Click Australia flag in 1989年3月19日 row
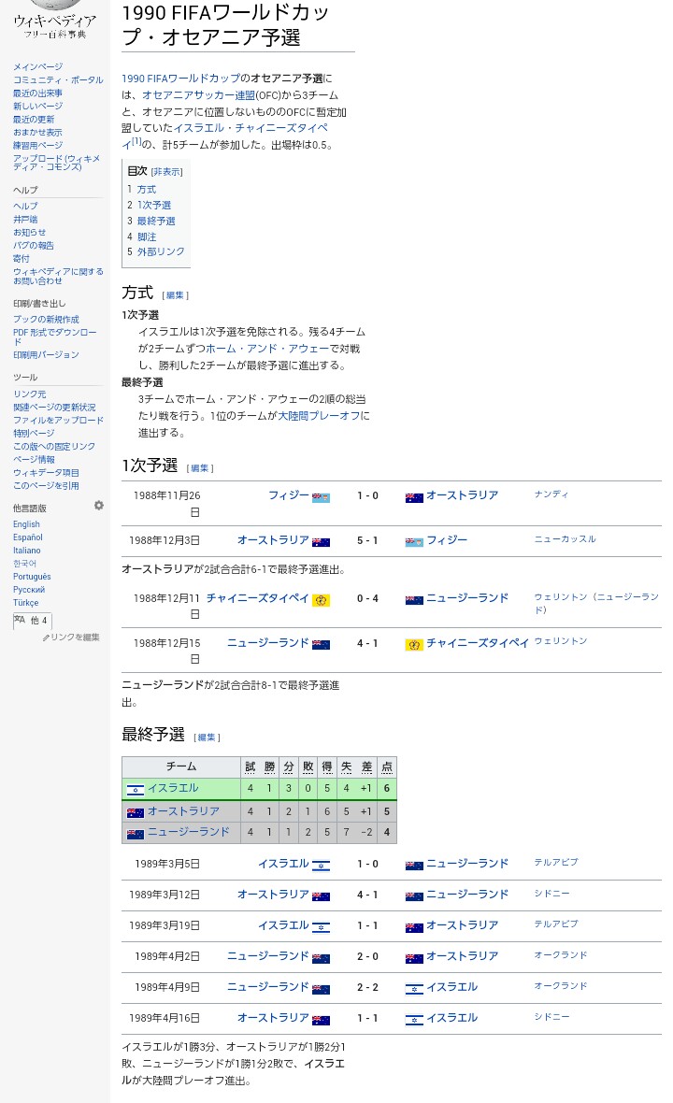Image resolution: width=673 pixels, height=1103 pixels. 414,928
